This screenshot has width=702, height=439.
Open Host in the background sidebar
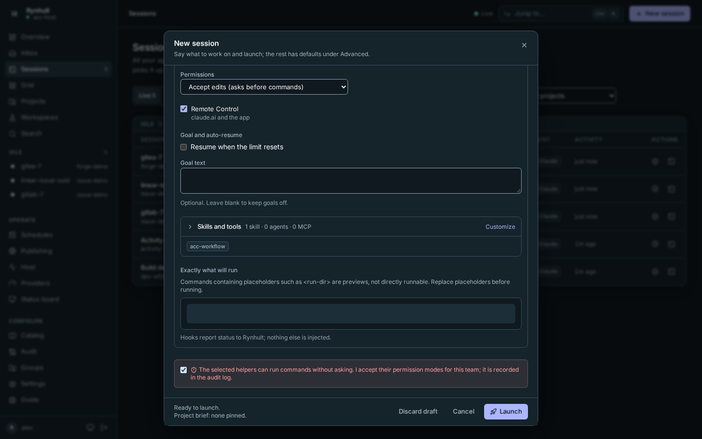(x=58, y=267)
